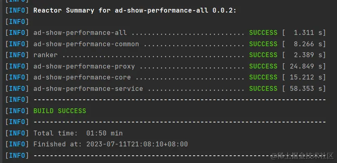The width and height of the screenshot is (337, 163).
Task: Click the ad-show-performance-service module name
Action: coord(88,88)
